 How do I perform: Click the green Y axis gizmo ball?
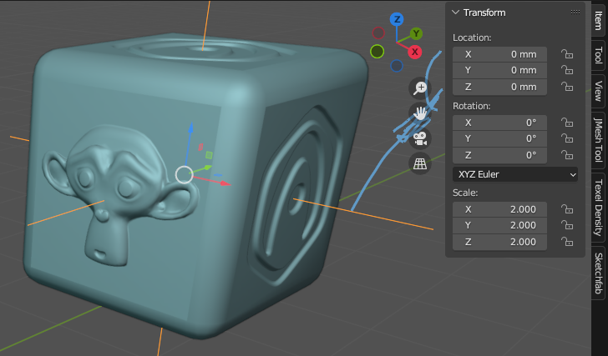click(416, 33)
